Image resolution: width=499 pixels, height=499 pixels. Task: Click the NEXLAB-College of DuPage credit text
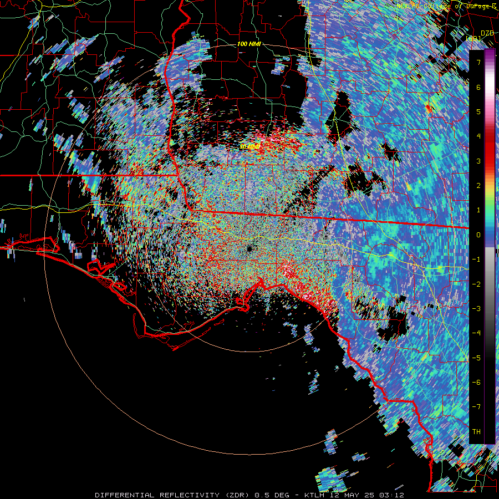pyautogui.click(x=446, y=6)
